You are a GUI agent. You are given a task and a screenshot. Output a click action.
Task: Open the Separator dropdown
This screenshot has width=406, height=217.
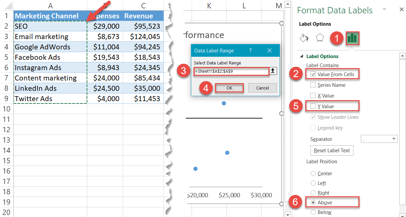point(379,139)
